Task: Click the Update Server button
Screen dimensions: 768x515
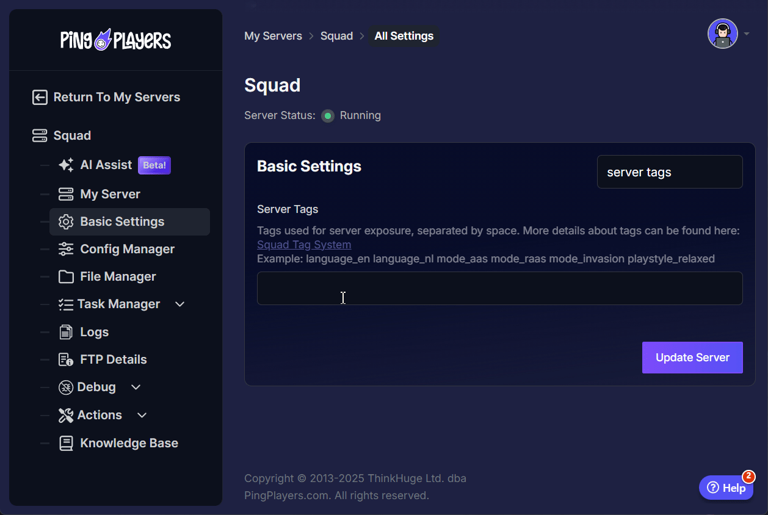Action: coord(692,358)
